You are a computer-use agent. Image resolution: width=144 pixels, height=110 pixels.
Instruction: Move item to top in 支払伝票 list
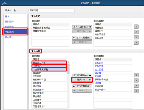click(x=136, y=75)
